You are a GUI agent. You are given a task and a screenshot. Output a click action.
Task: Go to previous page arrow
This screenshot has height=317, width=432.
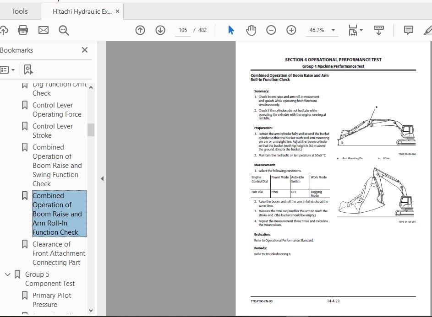pyautogui.click(x=140, y=30)
